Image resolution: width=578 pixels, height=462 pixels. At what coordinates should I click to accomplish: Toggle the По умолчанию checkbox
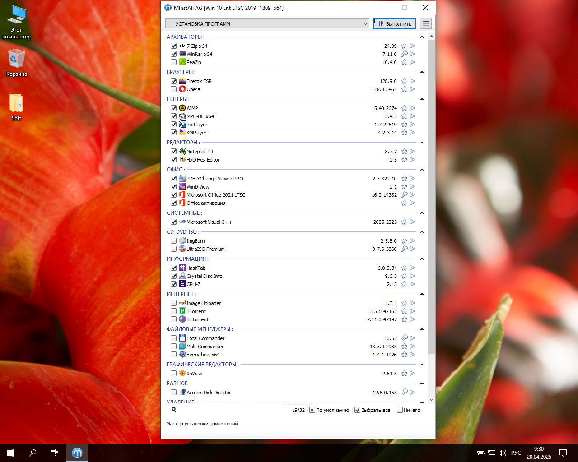312,410
